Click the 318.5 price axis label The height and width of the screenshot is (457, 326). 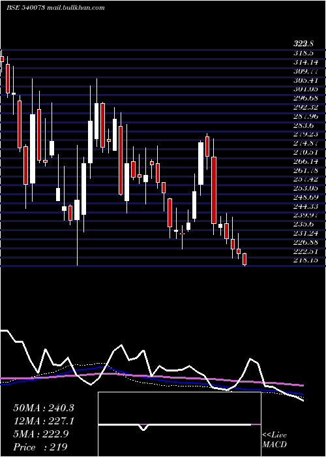[x=303, y=53]
